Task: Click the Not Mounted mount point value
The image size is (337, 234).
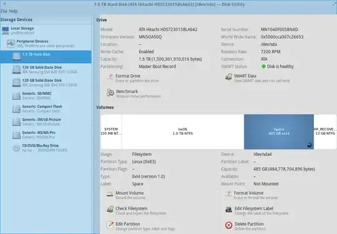Action: 266,184
